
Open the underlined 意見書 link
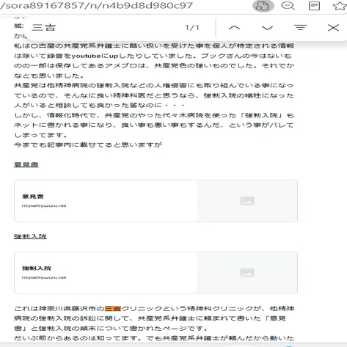pyautogui.click(x=26, y=164)
